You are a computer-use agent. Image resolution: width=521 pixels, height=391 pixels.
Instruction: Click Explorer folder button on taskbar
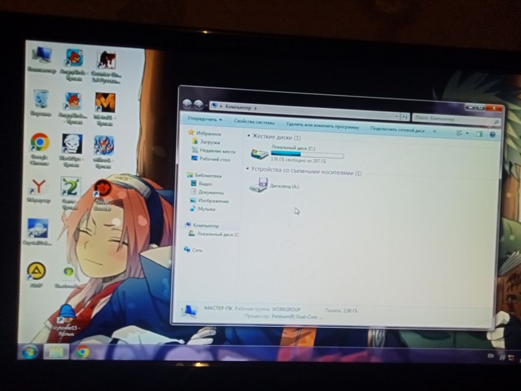56,352
